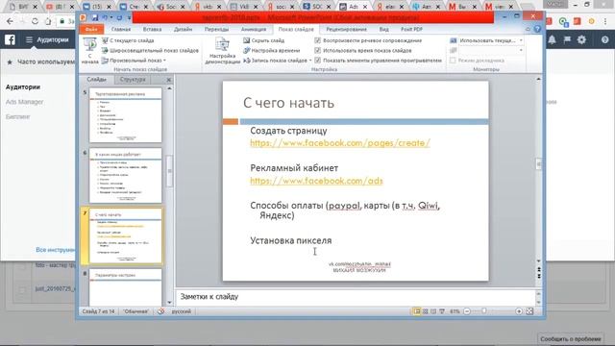615x346 pixels.
Task: Click spell check icon in status bar
Action: (x=160, y=311)
